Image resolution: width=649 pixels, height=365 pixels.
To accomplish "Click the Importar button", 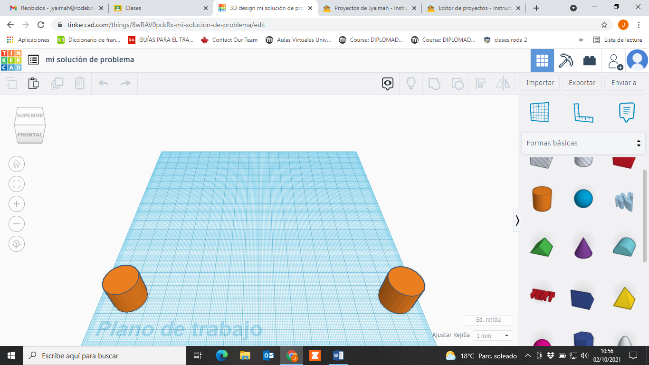I will [540, 83].
